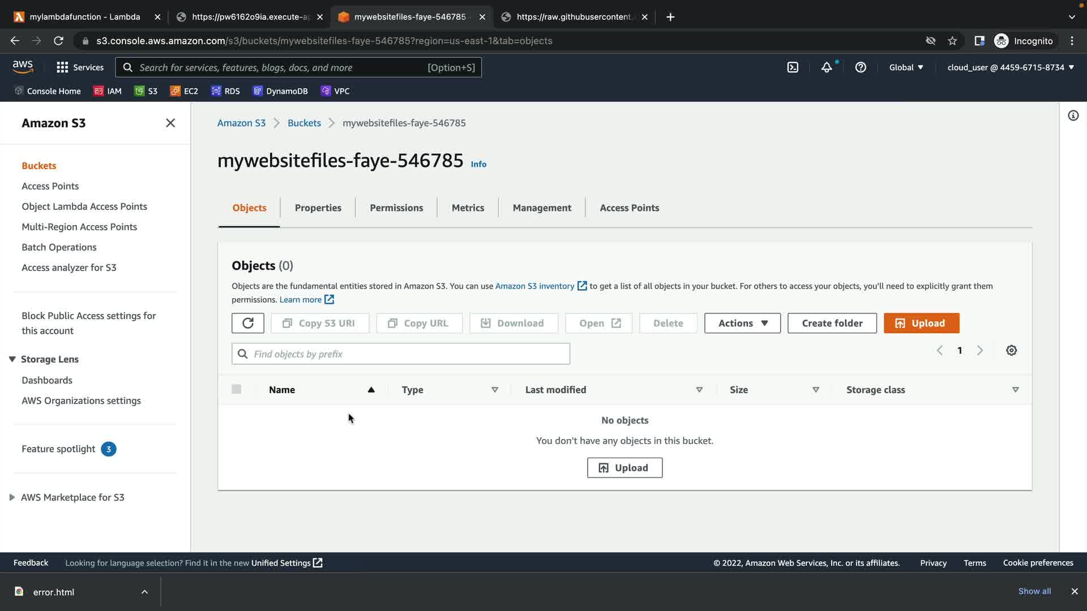Click the Create folder button
This screenshot has height=611, width=1087.
[832, 323]
